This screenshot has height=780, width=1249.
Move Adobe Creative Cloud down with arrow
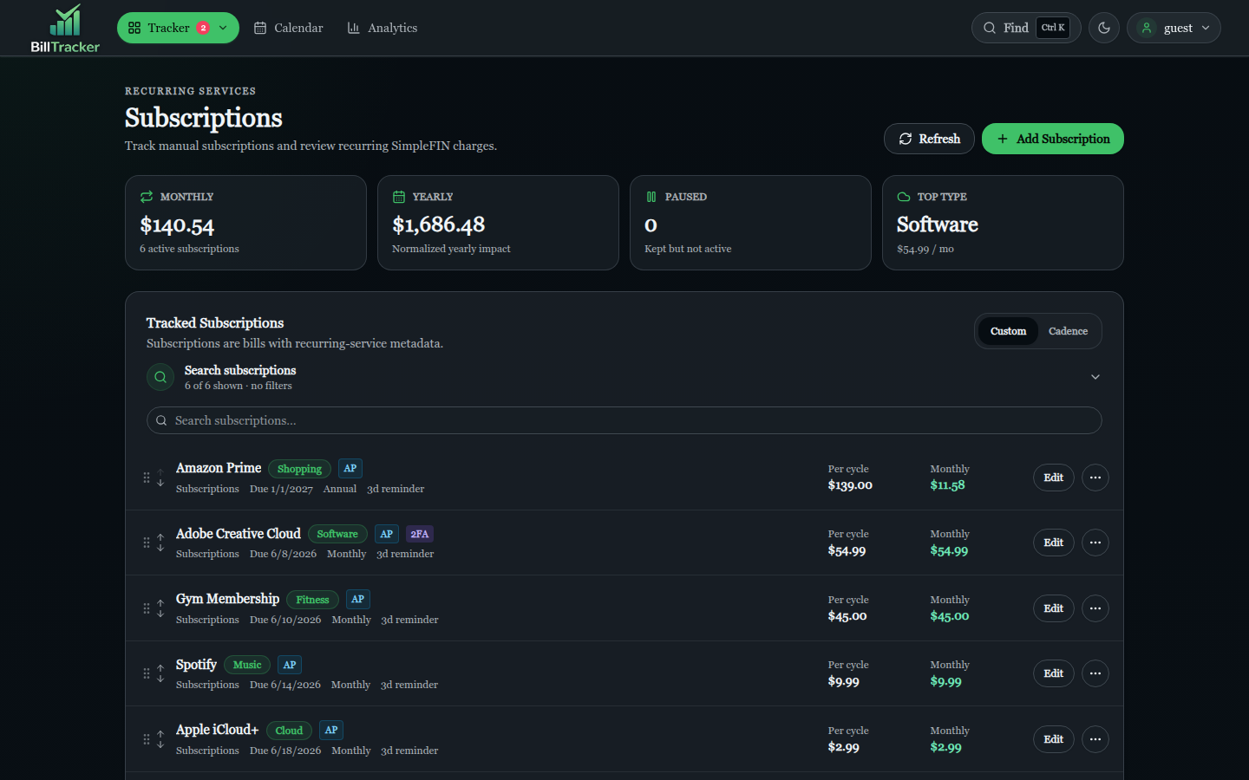coord(160,548)
